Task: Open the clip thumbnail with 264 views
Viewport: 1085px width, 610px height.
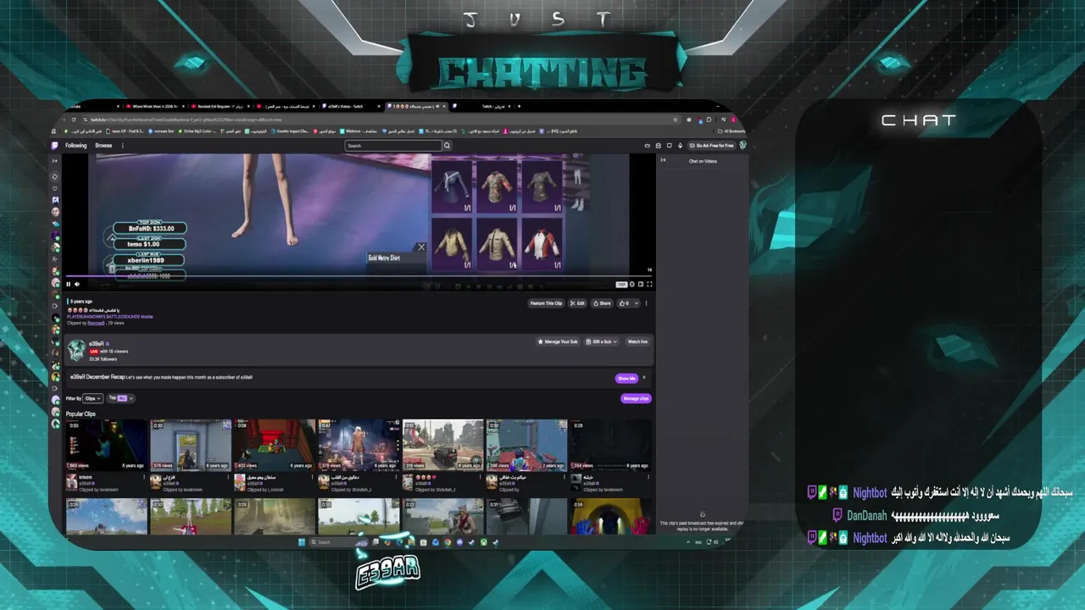Action: tap(610, 445)
